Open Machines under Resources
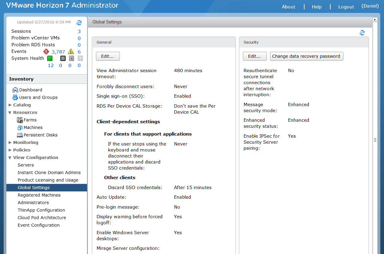Image resolution: width=384 pixels, height=254 pixels. pos(33,127)
